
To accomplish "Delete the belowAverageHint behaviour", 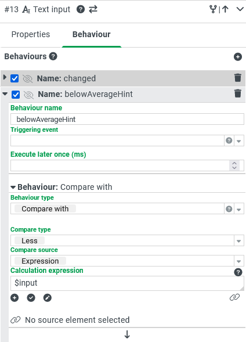I will 238,93.
